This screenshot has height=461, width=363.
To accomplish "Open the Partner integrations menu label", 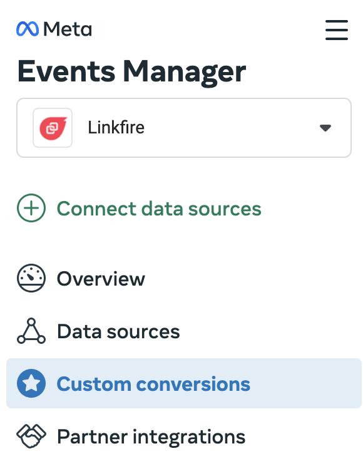I will tap(151, 437).
